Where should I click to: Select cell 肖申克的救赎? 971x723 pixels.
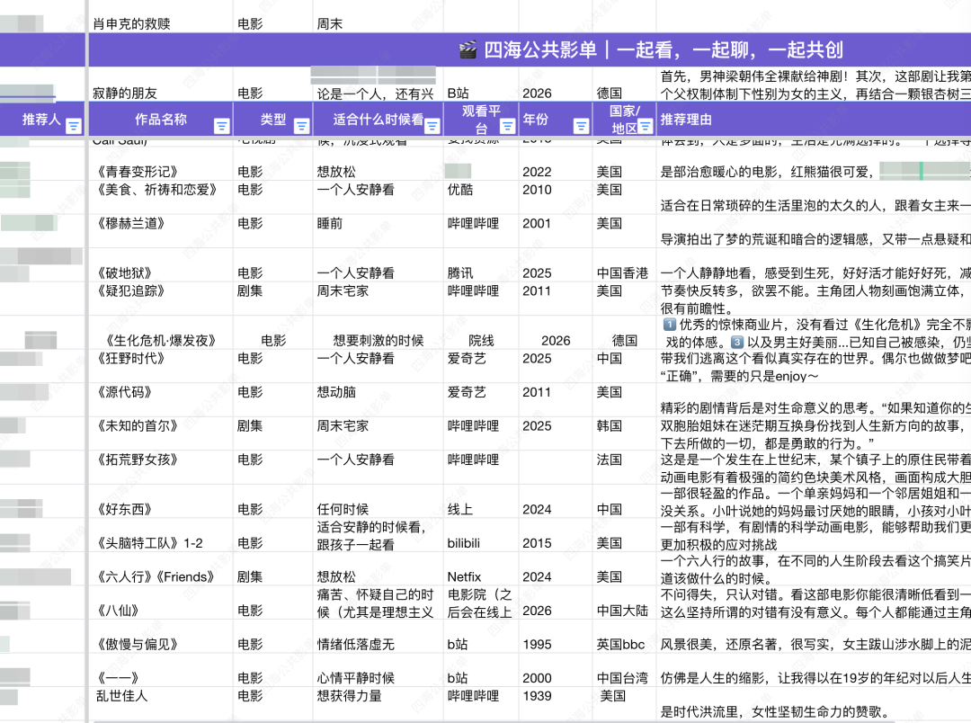coord(160,16)
